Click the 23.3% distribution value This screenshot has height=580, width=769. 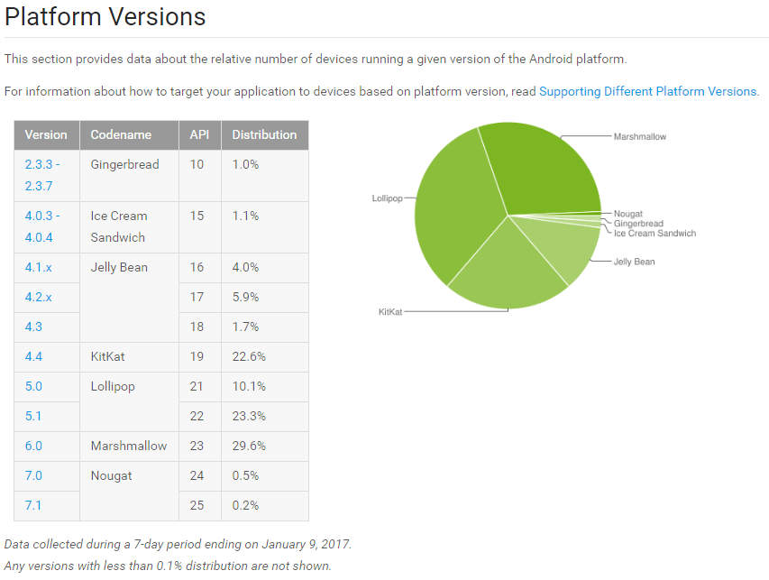249,416
